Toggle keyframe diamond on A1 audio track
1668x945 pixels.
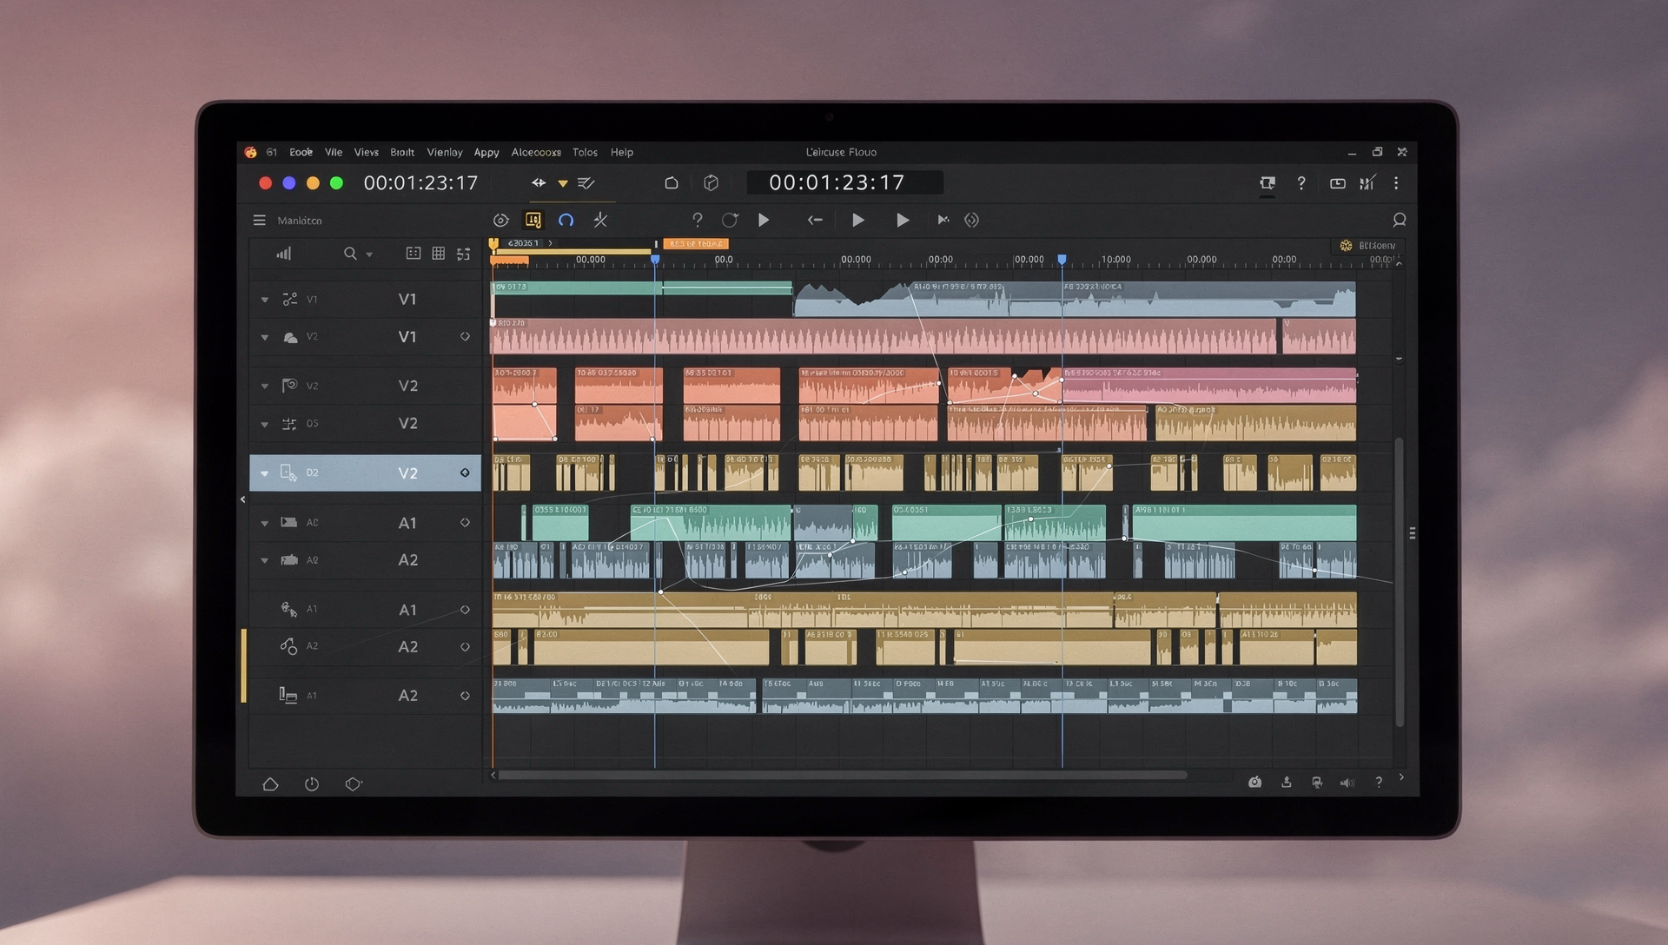pos(465,523)
